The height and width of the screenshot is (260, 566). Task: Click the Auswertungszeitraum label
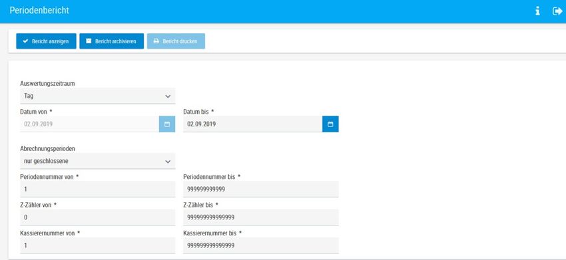tap(47, 83)
